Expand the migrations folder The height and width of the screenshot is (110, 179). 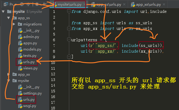click(x=14, y=24)
